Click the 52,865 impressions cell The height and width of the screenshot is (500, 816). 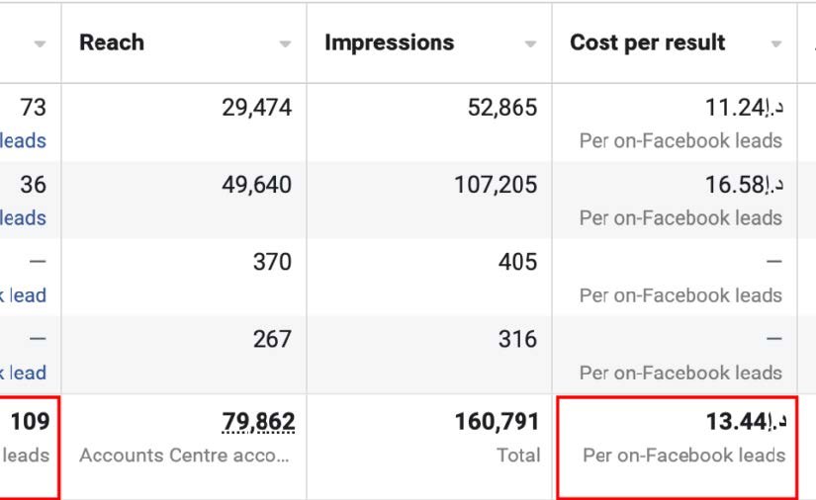point(502,107)
